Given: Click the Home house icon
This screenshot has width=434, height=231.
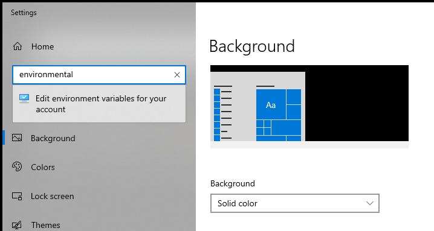Looking at the screenshot, I should point(18,46).
